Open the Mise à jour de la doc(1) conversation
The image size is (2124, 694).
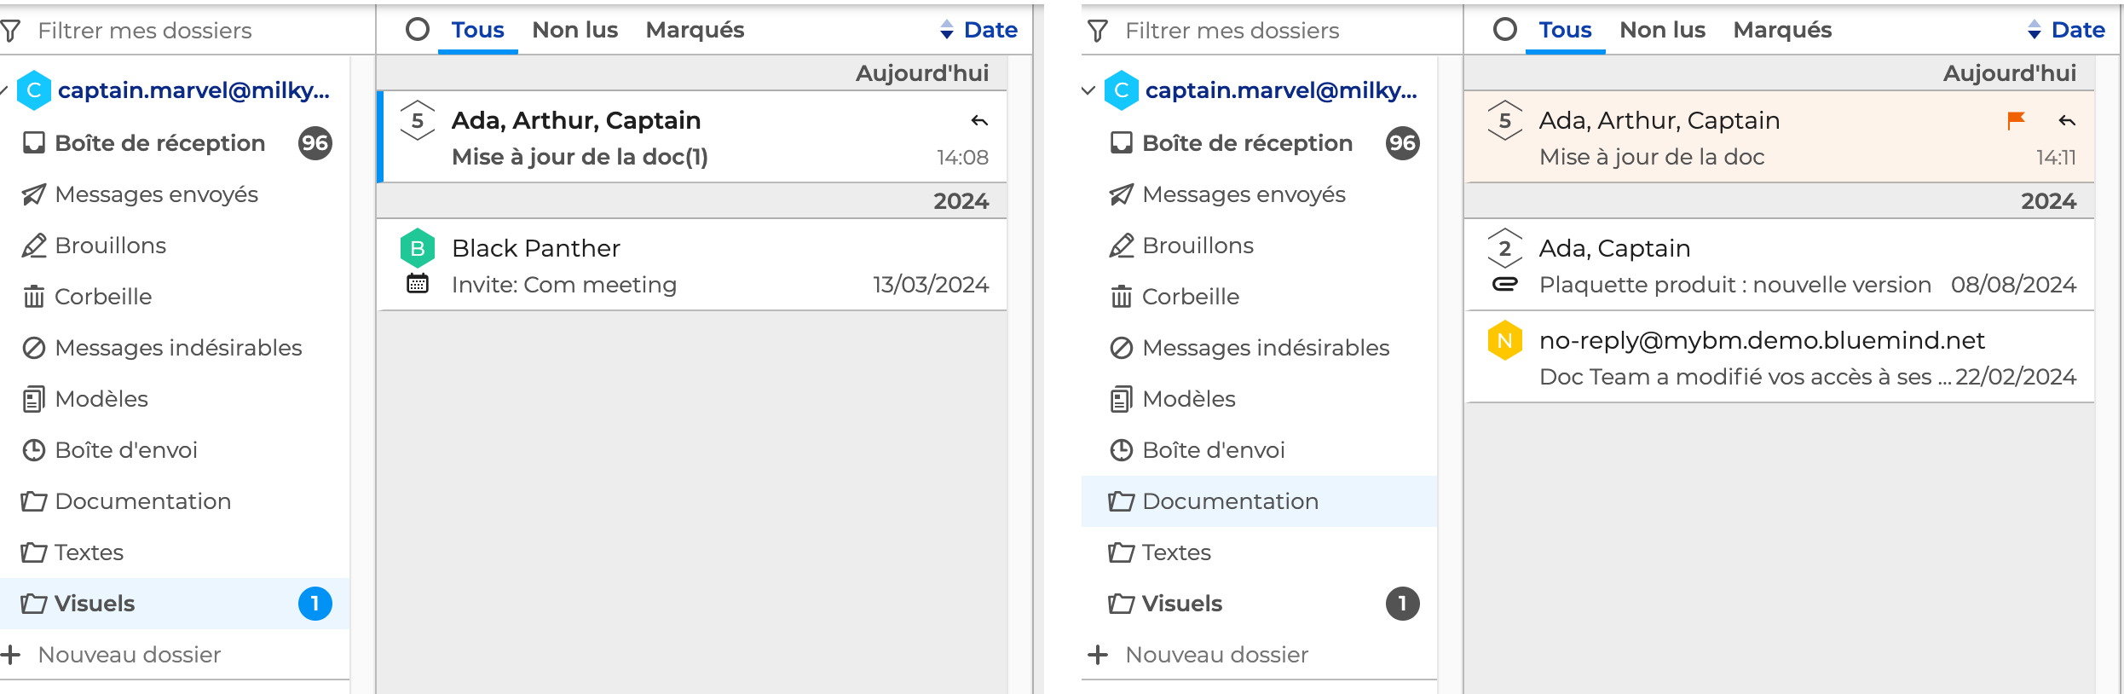(x=682, y=138)
